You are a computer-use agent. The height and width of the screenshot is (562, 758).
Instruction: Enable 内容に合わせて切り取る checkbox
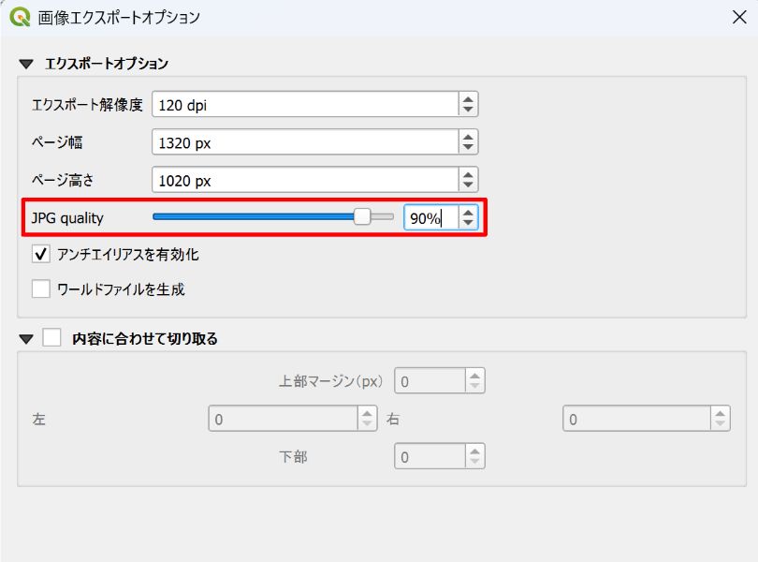pos(51,337)
